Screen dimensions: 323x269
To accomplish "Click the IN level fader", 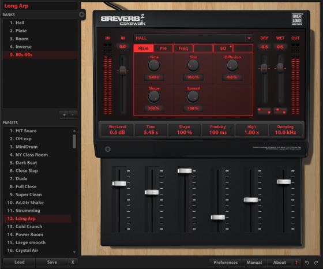I will [x=122, y=70].
